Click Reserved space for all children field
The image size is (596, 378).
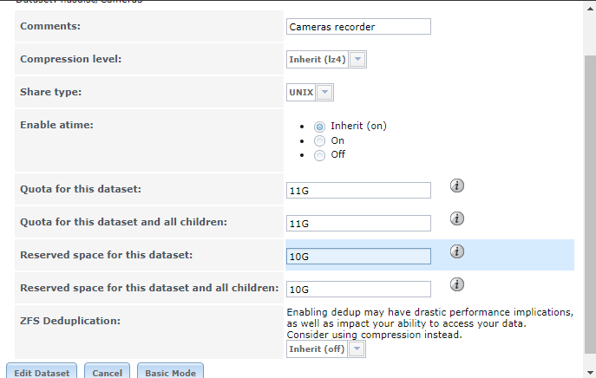[x=357, y=289]
